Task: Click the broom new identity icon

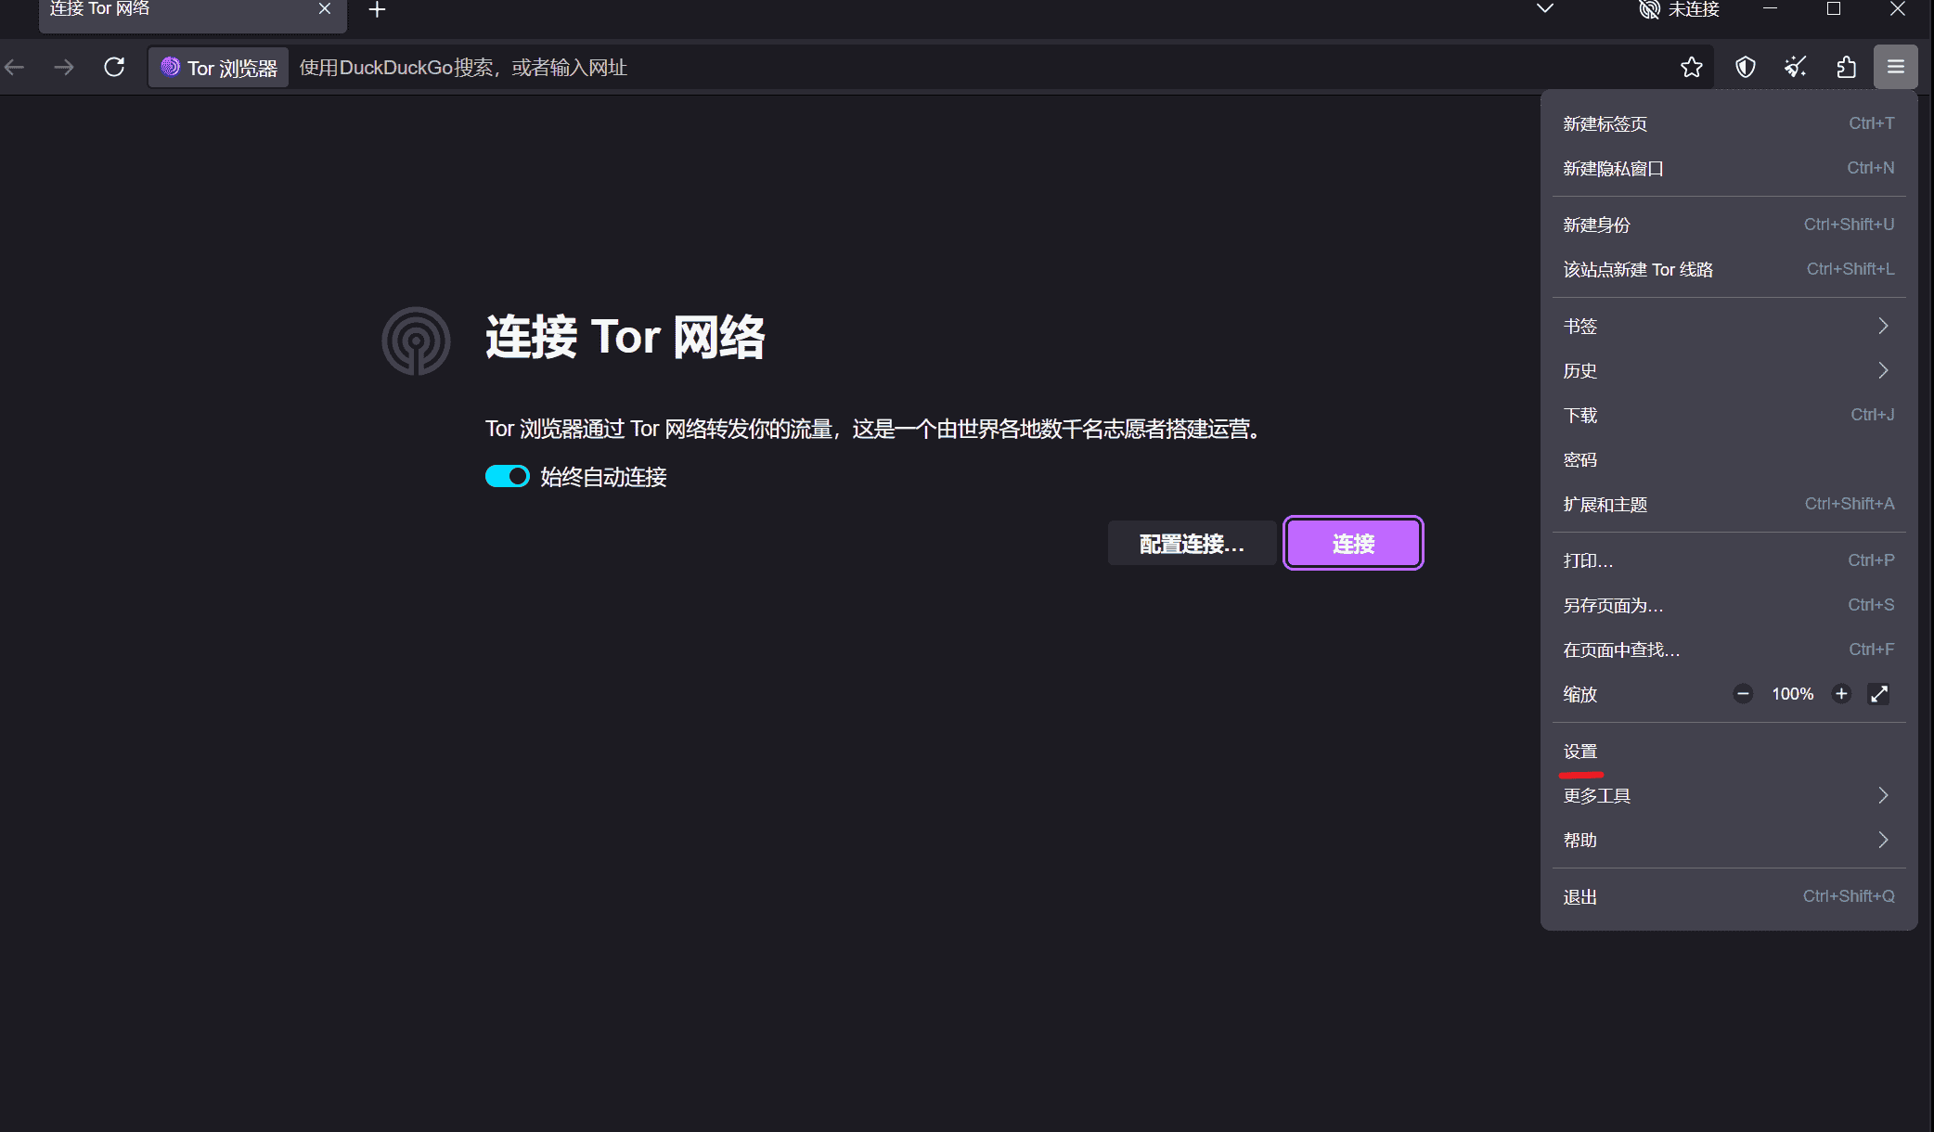Action: (1796, 67)
